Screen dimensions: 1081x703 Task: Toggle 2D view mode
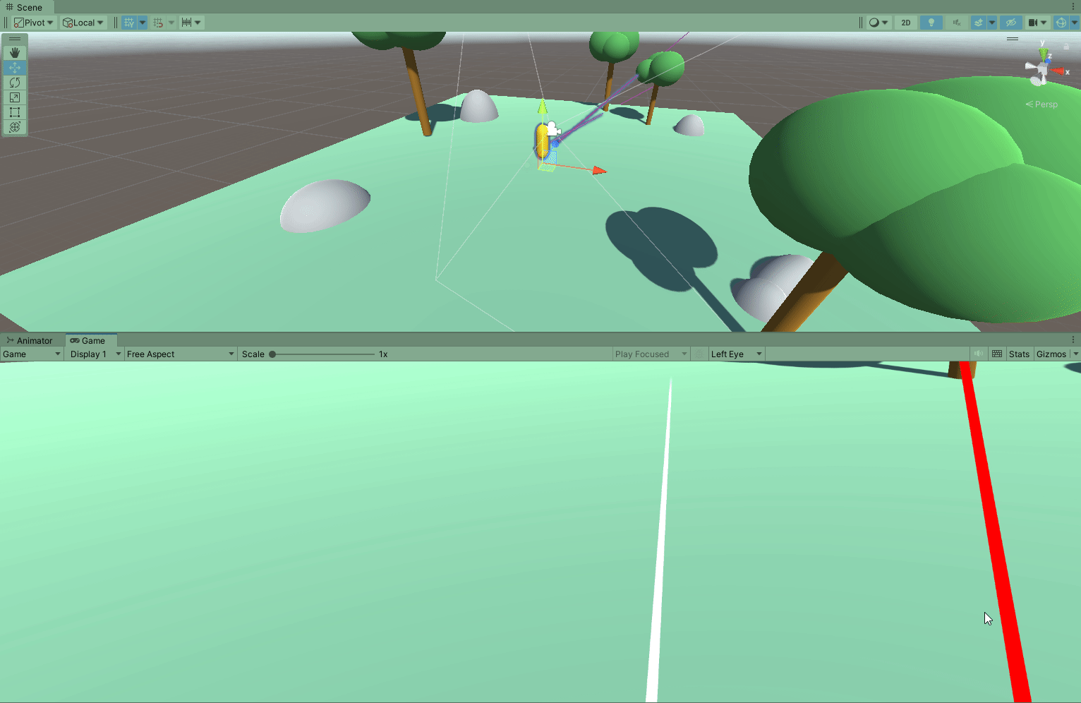click(x=906, y=23)
